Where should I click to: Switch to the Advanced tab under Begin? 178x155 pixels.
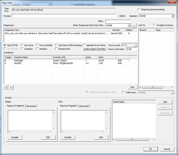[31, 106]
